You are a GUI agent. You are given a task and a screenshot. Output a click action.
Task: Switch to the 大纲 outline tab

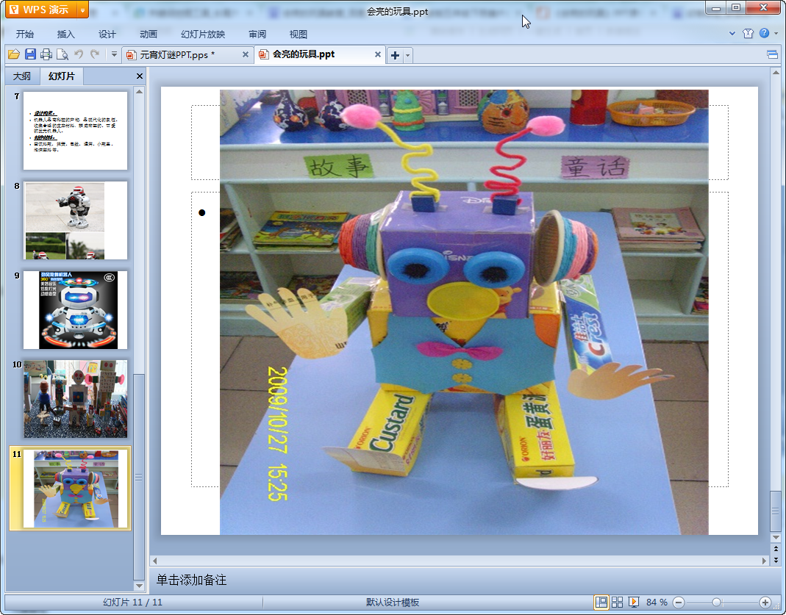pyautogui.click(x=21, y=76)
